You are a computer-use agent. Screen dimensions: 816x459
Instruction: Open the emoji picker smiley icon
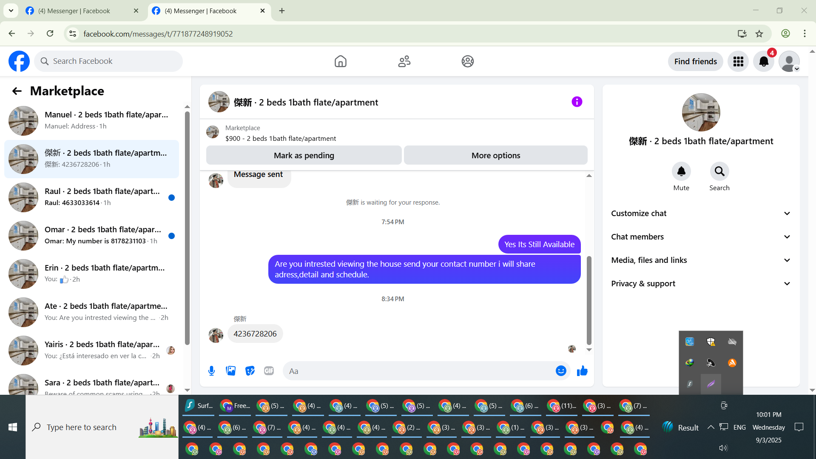(x=561, y=371)
